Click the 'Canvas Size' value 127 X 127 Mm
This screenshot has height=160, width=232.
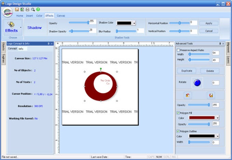click(40, 58)
